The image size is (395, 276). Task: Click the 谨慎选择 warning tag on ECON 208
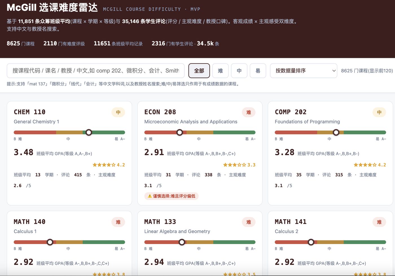172,196
